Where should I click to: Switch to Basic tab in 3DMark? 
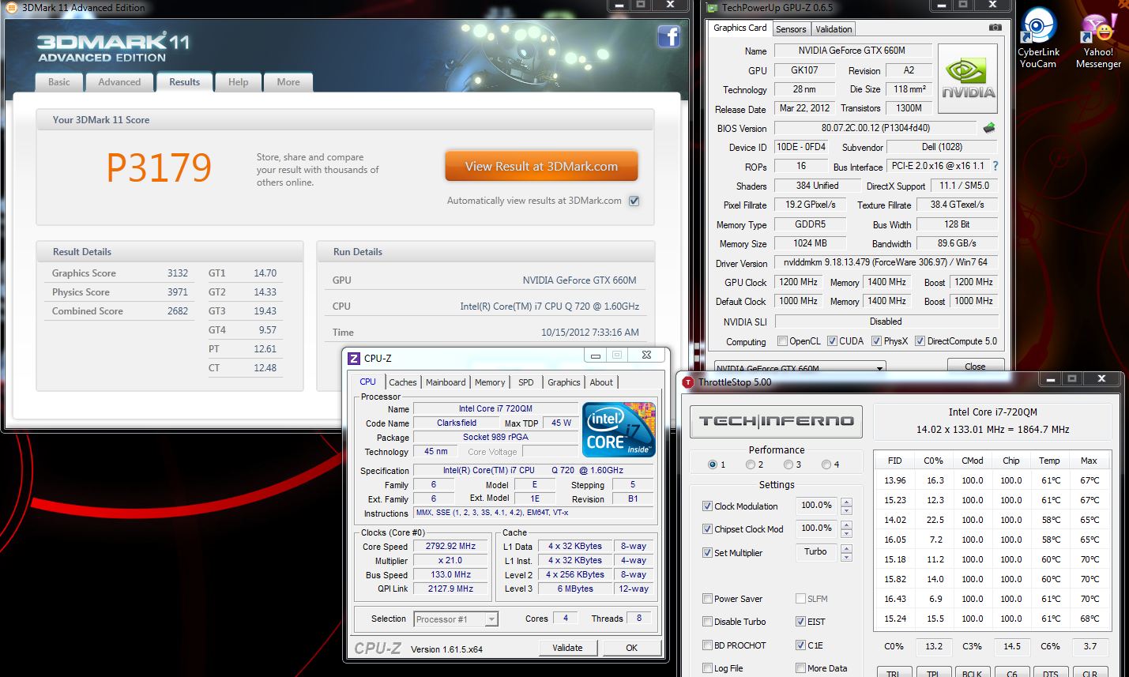pyautogui.click(x=59, y=82)
